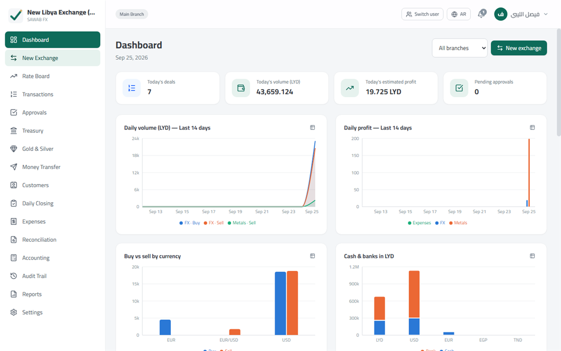Open Daily Closing page
This screenshot has height=351, width=561.
click(x=52, y=203)
